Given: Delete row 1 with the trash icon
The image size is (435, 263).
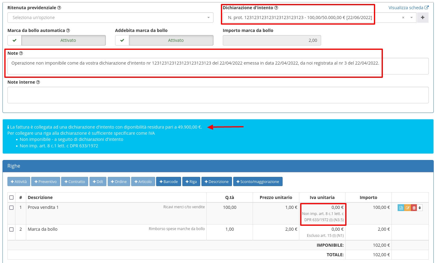Looking at the screenshot, I should (414, 208).
